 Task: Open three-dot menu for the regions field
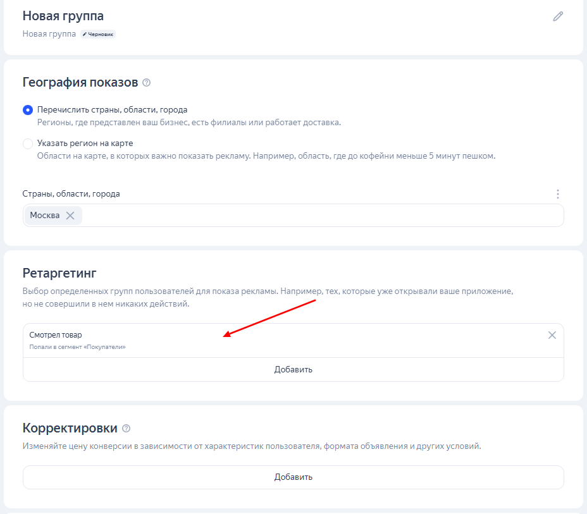pyautogui.click(x=557, y=194)
